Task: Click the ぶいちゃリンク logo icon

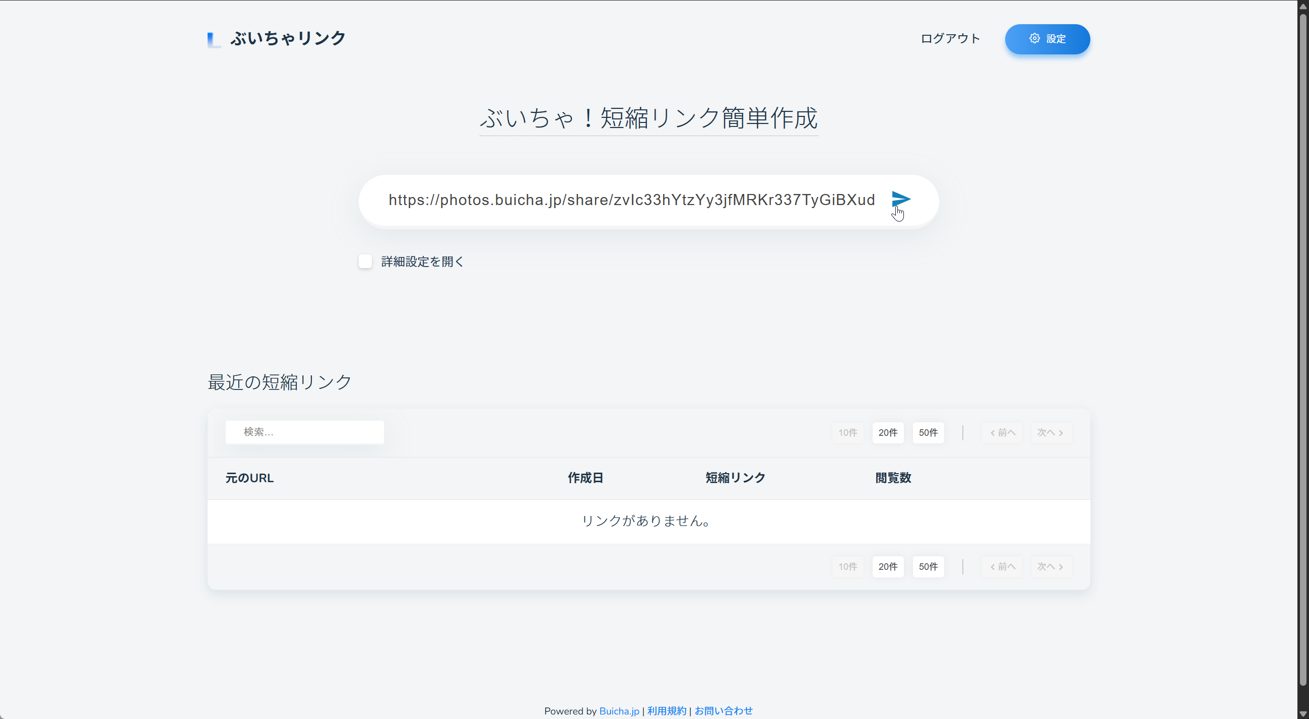Action: [x=214, y=39]
